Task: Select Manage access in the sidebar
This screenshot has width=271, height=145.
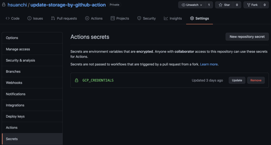Action: point(32,49)
